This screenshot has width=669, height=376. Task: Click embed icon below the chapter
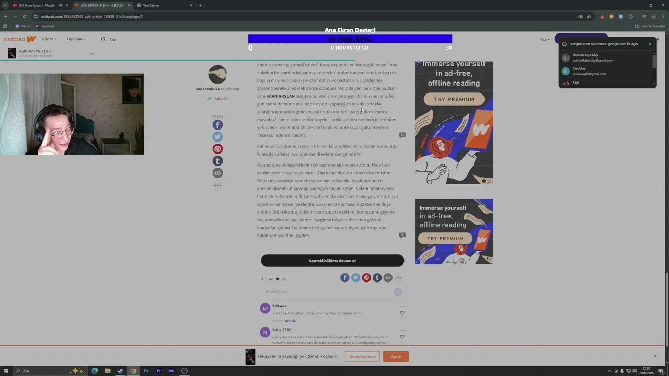388,278
